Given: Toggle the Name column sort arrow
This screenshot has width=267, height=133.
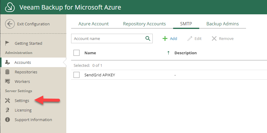Looking at the screenshot, I should tap(168, 53).
